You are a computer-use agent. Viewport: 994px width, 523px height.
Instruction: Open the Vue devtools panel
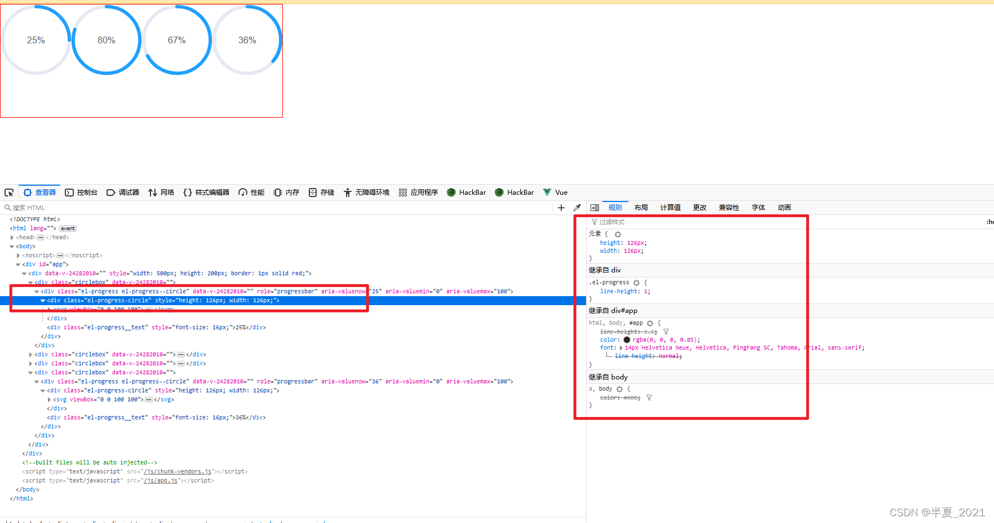555,193
